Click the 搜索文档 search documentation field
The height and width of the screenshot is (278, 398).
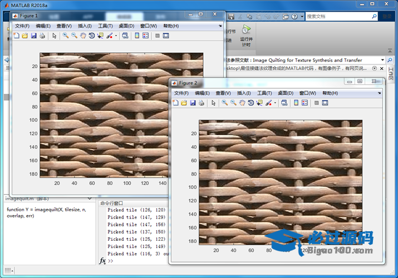coord(334,17)
